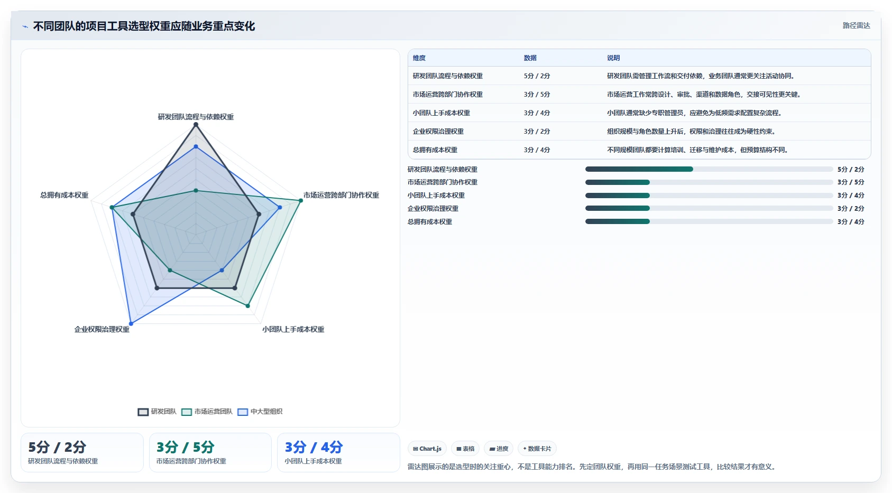Screen dimensions: 892x493
Task: Click the progress bar for 小团队上手成本权重
Action: point(709,196)
